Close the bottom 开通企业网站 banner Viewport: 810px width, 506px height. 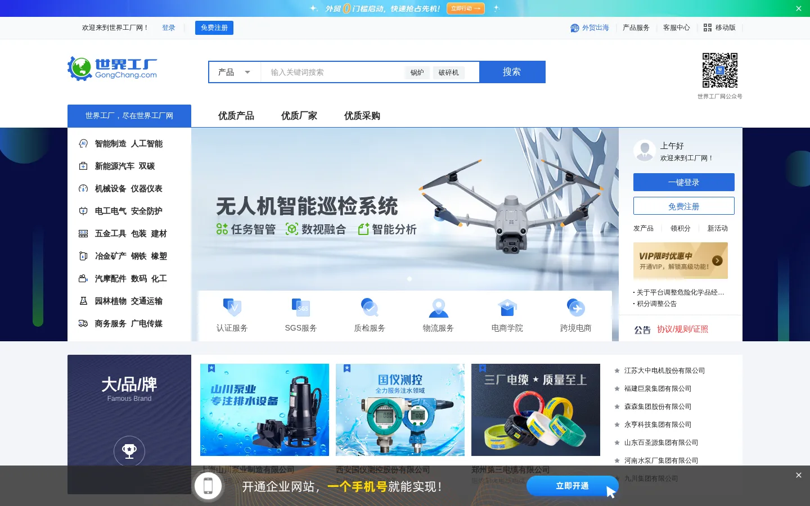[x=799, y=475]
